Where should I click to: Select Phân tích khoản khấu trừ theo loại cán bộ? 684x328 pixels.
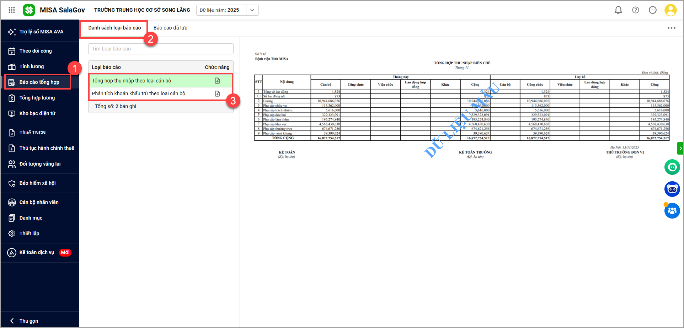click(x=139, y=94)
